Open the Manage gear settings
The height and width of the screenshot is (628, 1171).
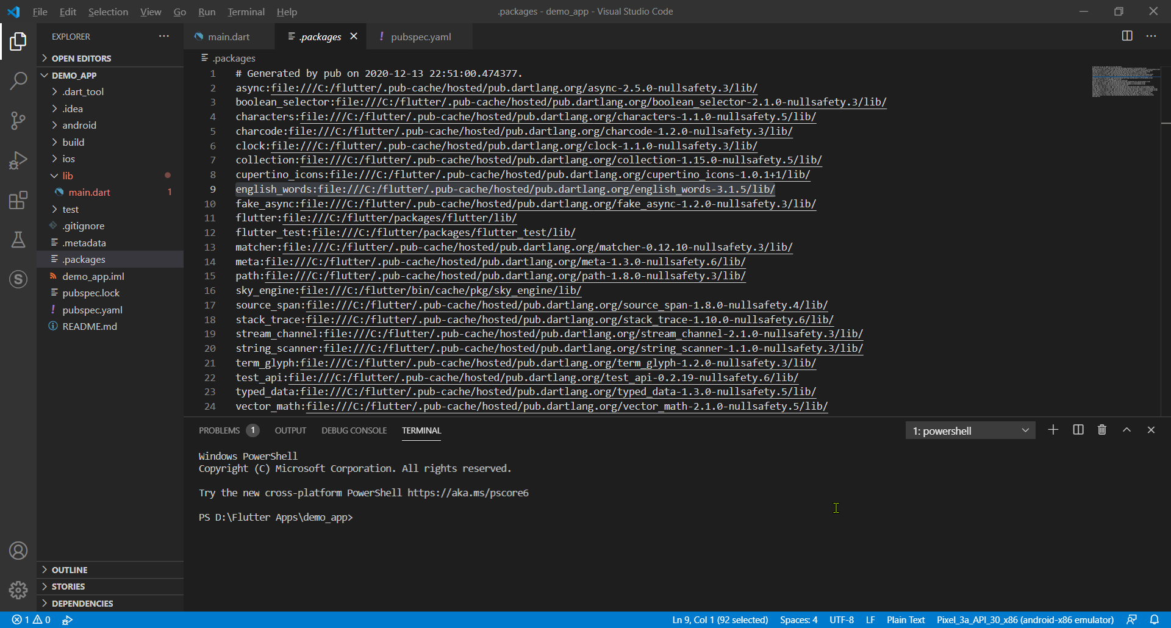coord(18,590)
